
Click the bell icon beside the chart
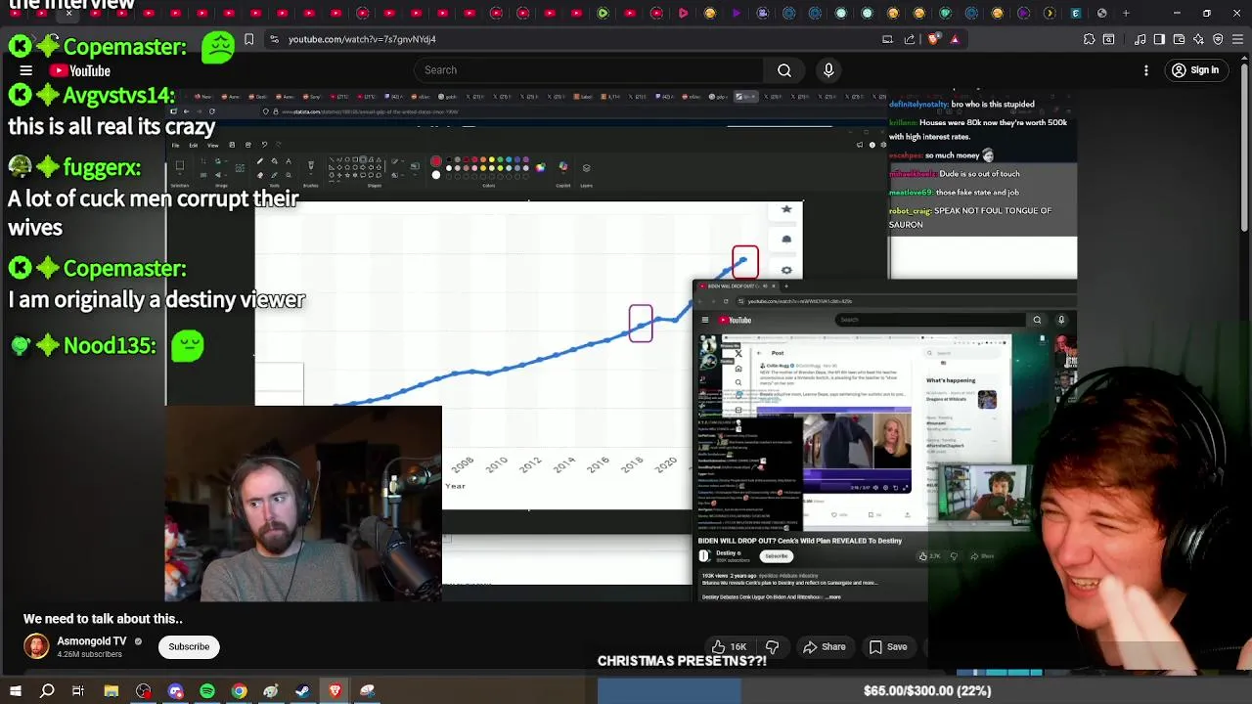[786, 240]
